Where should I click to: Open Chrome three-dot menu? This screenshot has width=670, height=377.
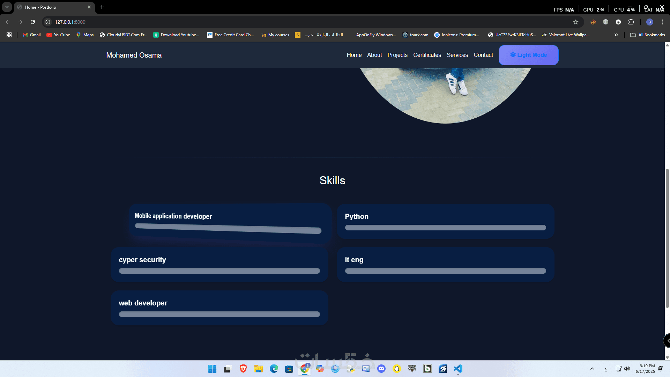662,22
